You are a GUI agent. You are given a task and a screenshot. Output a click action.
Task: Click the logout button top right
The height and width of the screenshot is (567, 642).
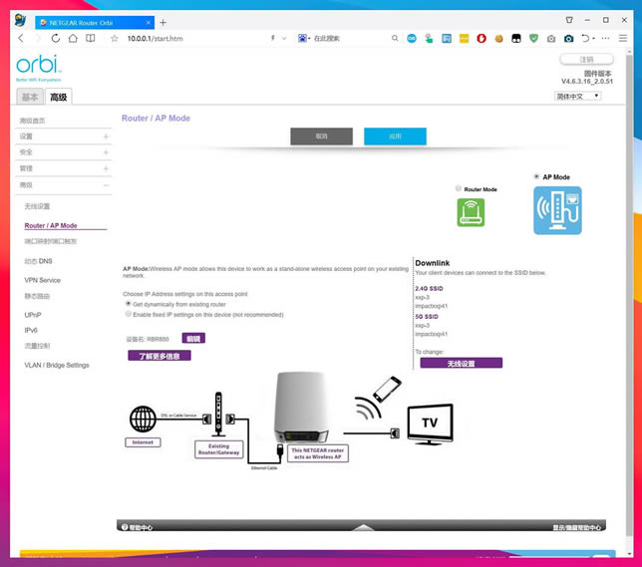pos(586,60)
